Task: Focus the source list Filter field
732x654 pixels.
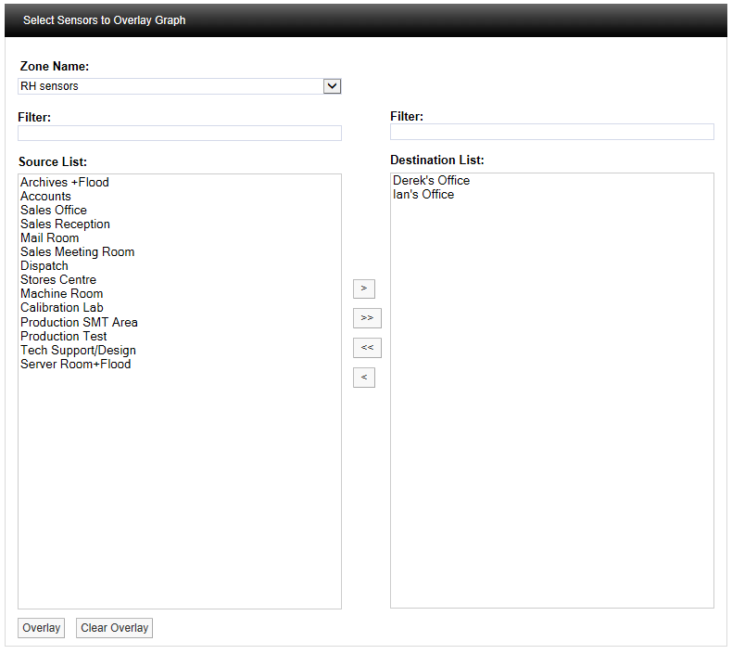Action: tap(180, 133)
